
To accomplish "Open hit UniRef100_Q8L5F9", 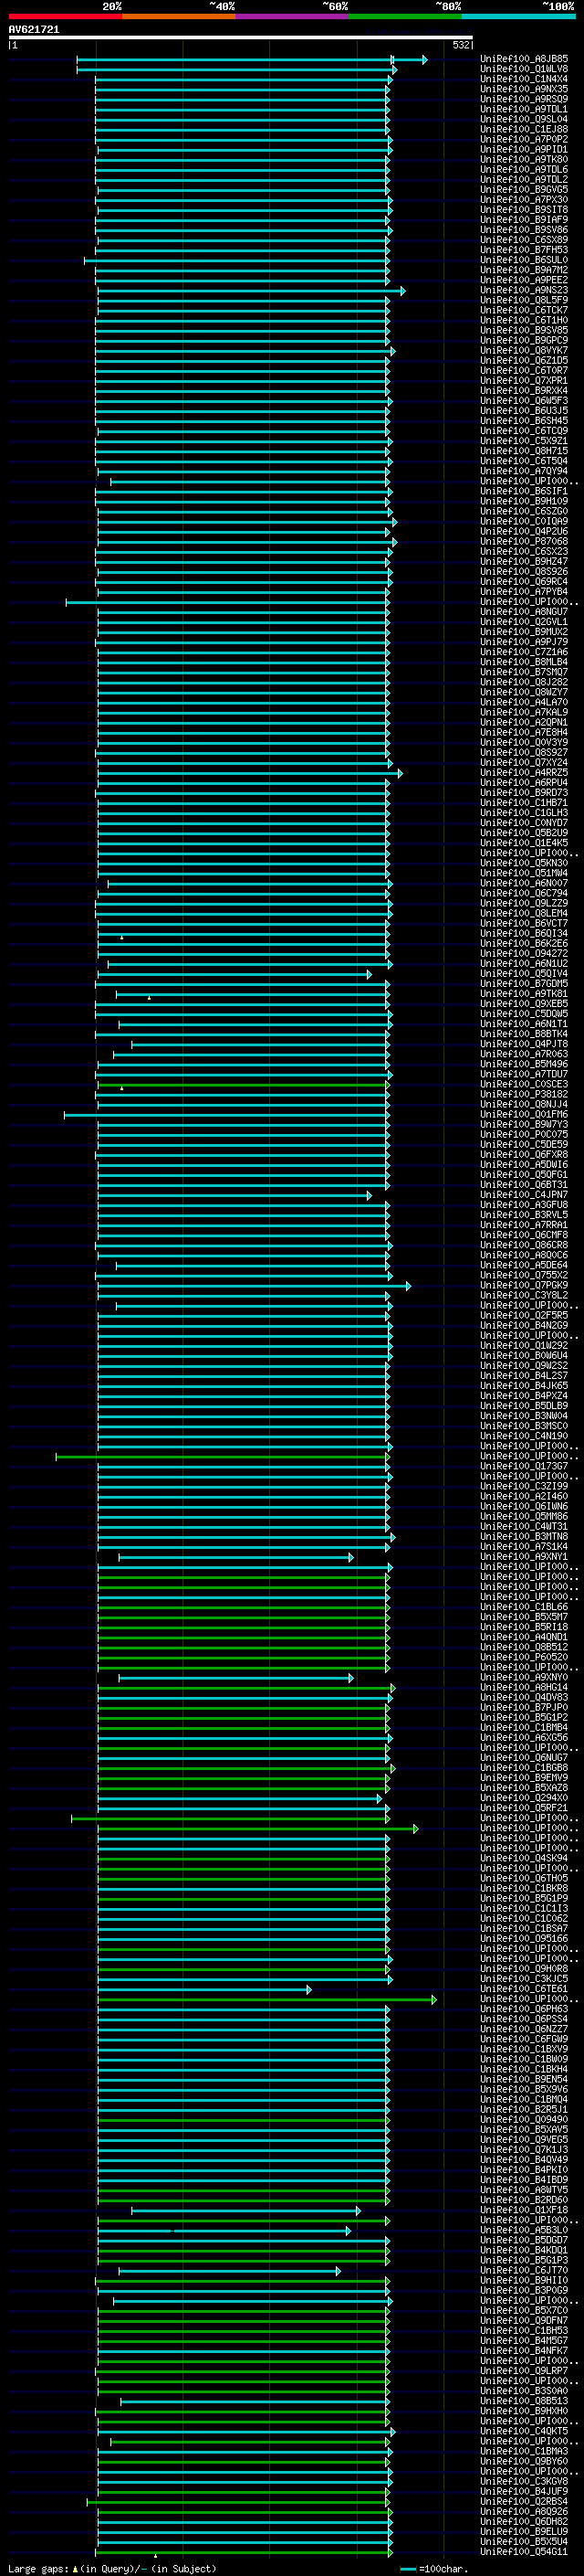I will [524, 301].
